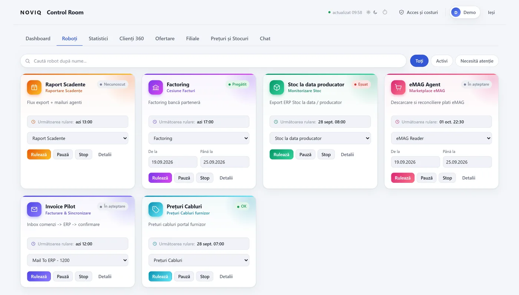Screen dimensions: 519x295
Task: Click Factoring De la date field
Action: click(x=173, y=162)
